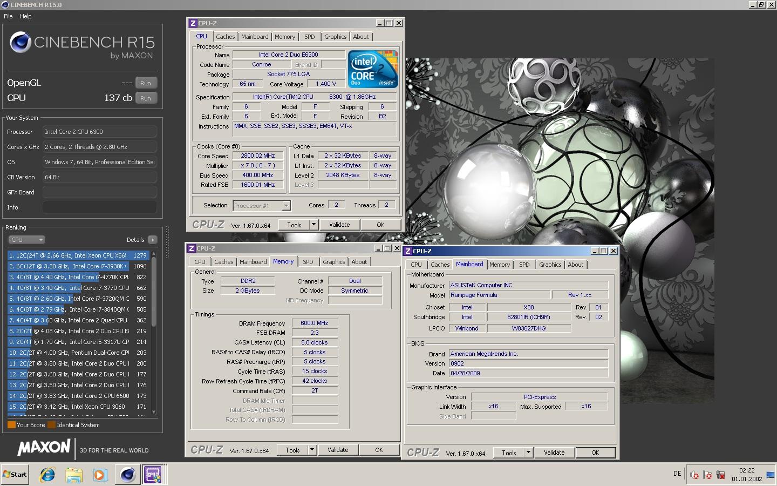Open the Cinebench File menu

click(x=8, y=16)
